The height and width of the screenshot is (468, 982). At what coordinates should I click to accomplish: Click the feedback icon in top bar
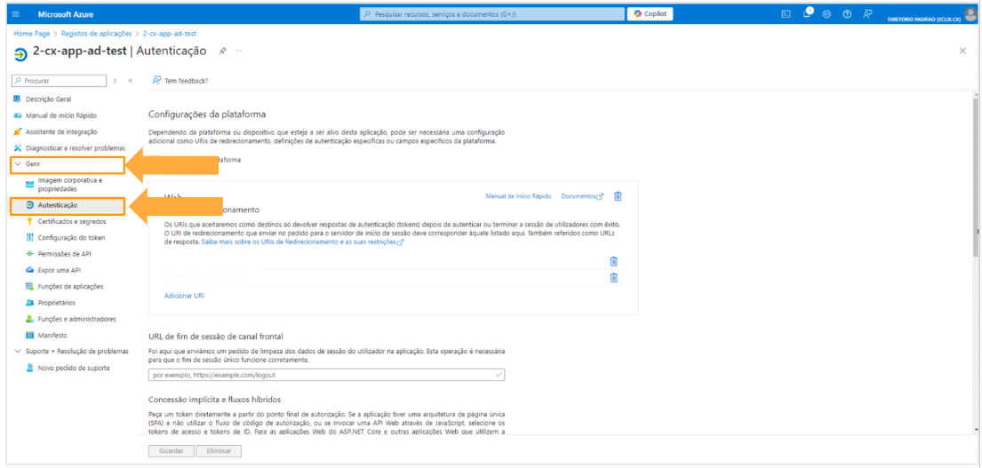tap(867, 14)
